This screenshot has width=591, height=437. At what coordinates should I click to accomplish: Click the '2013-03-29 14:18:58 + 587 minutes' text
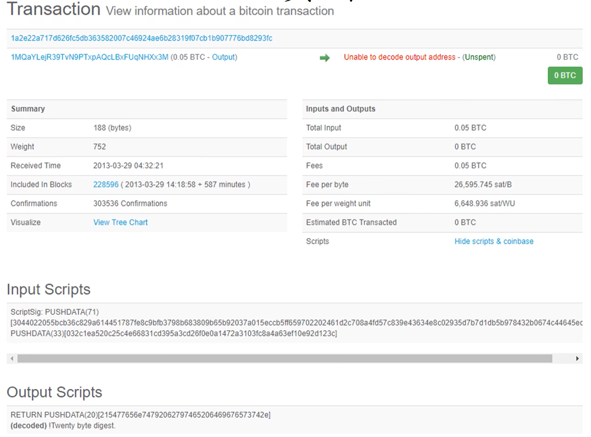pos(185,185)
